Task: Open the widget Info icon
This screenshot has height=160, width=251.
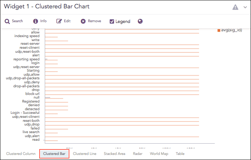Action: click(x=36, y=21)
